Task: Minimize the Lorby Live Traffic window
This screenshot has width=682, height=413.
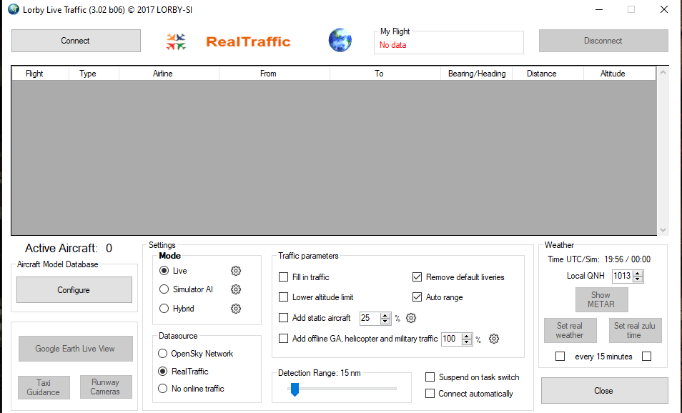Action: 599,9
